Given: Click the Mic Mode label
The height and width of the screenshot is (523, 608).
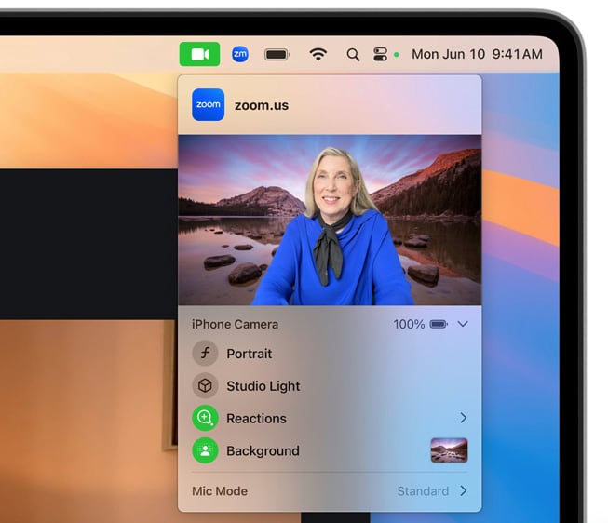Looking at the screenshot, I should point(220,491).
